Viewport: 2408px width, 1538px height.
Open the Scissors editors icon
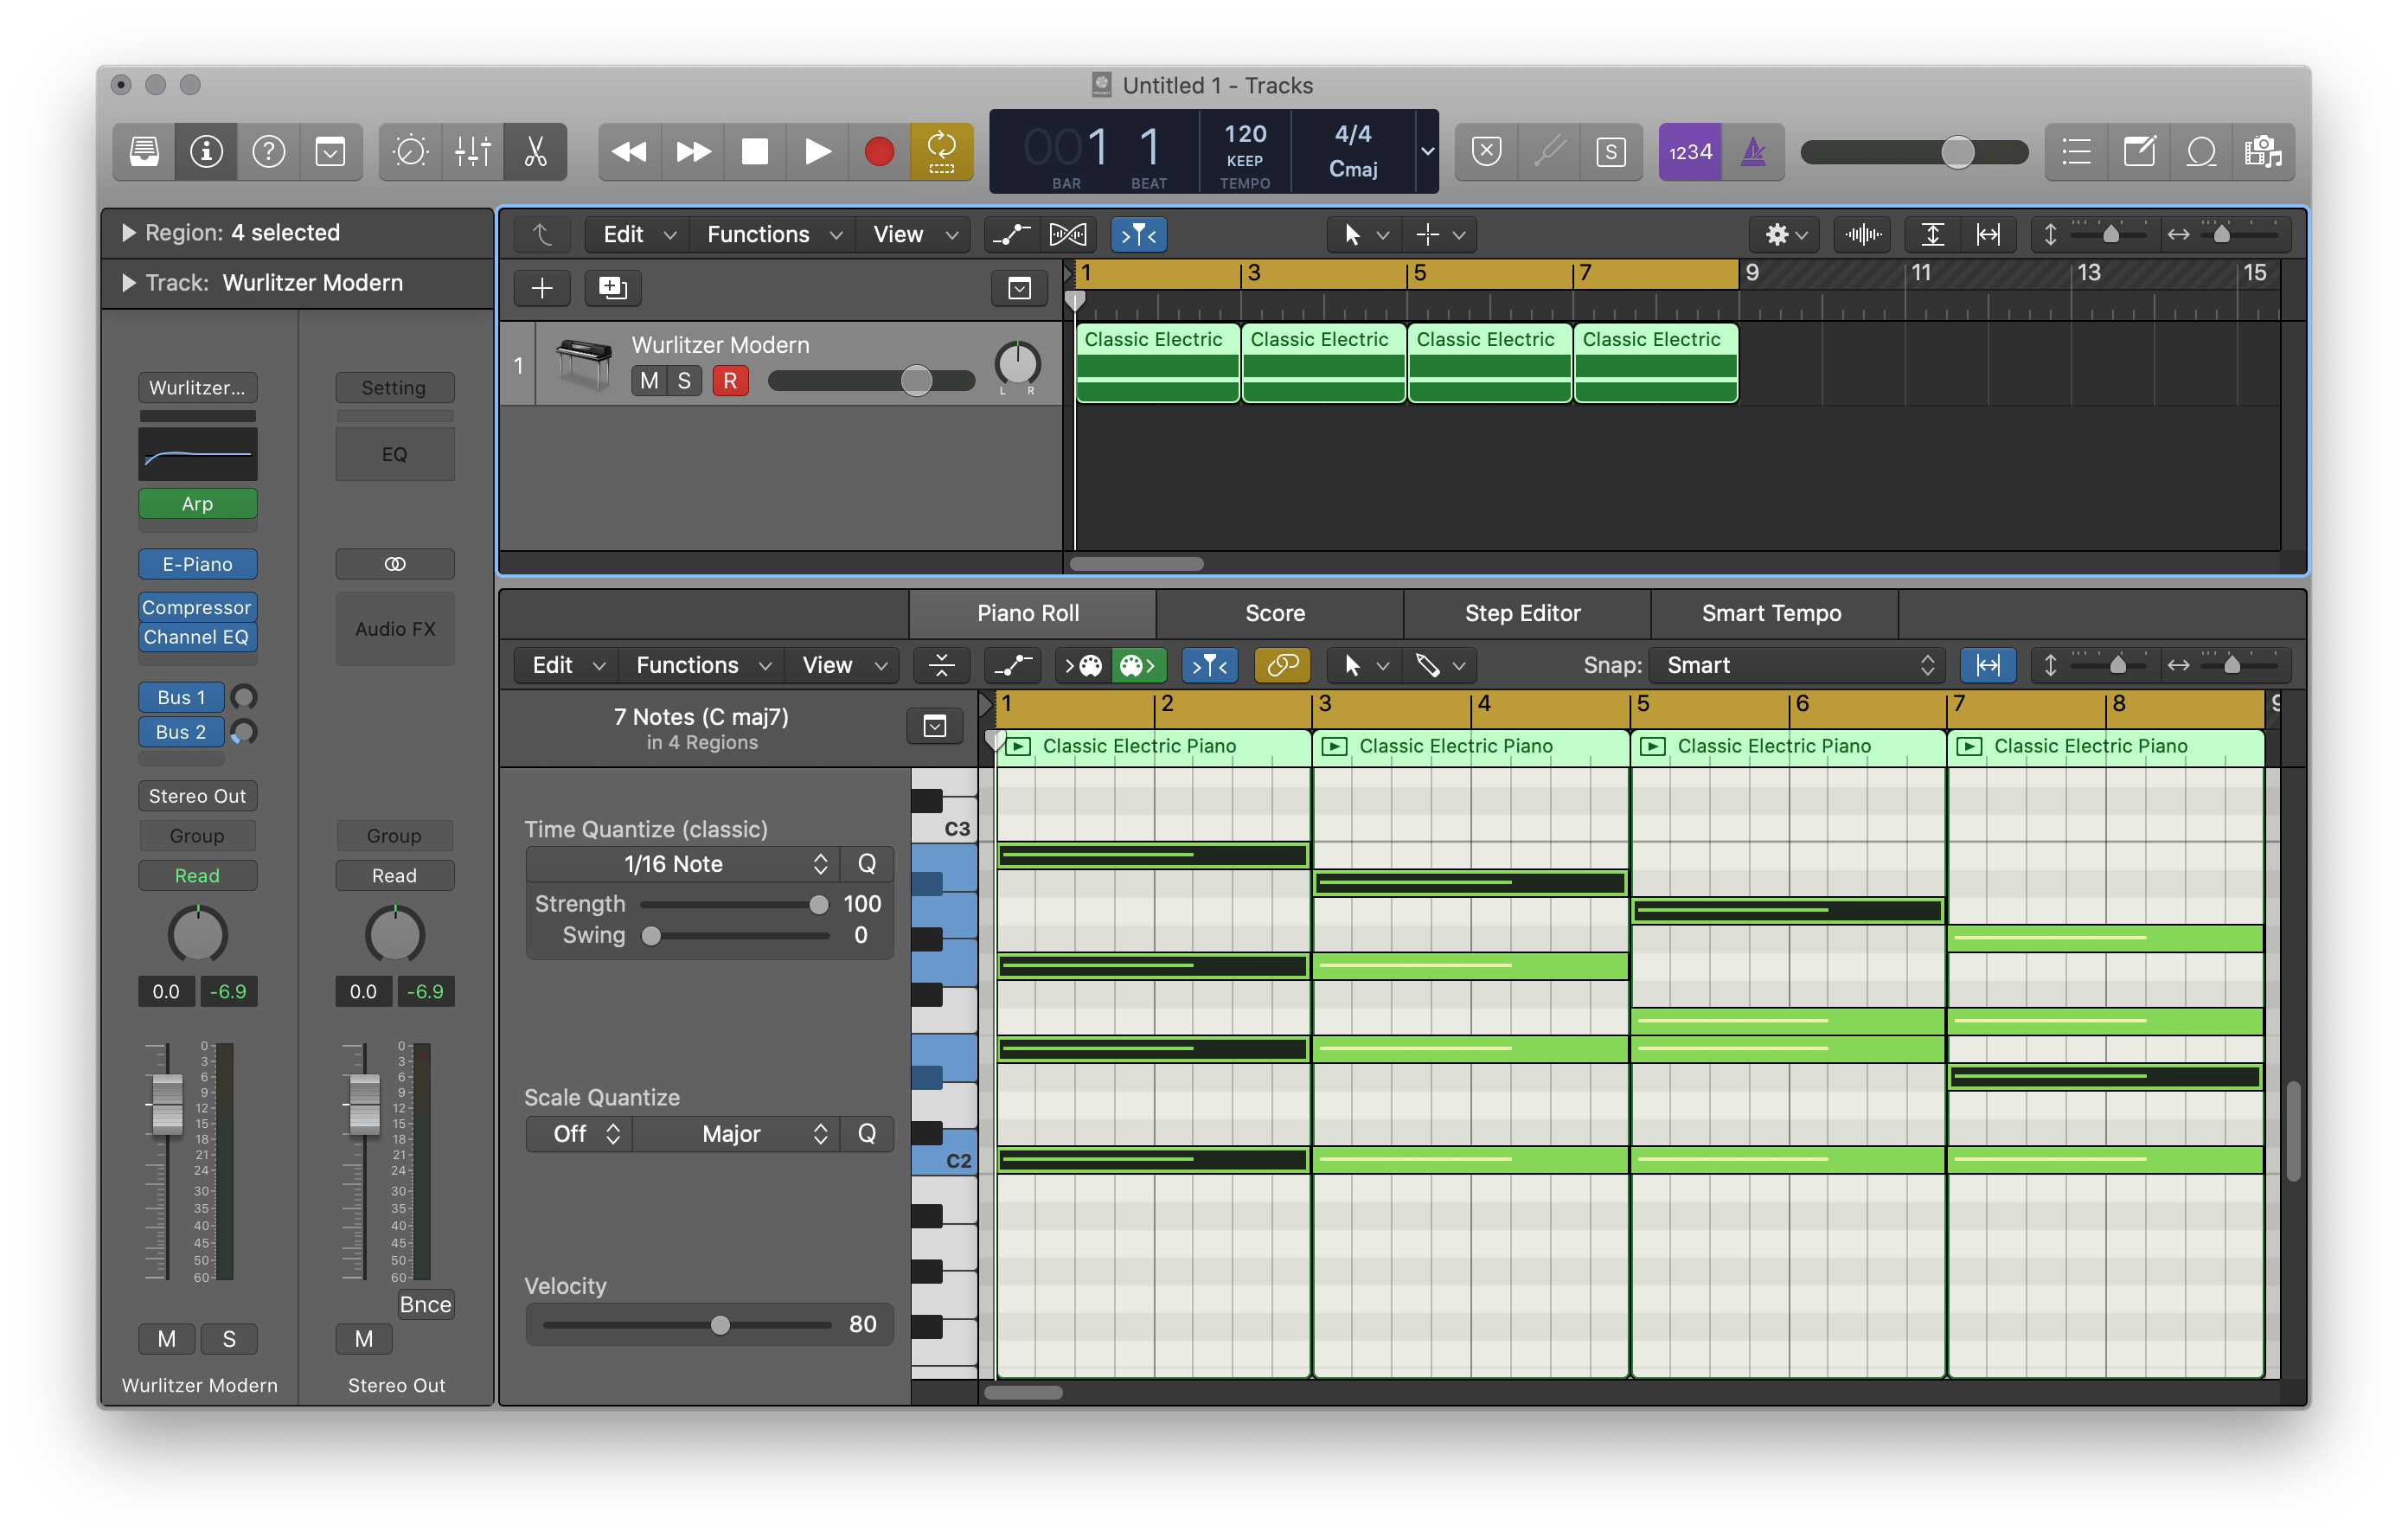pyautogui.click(x=535, y=152)
